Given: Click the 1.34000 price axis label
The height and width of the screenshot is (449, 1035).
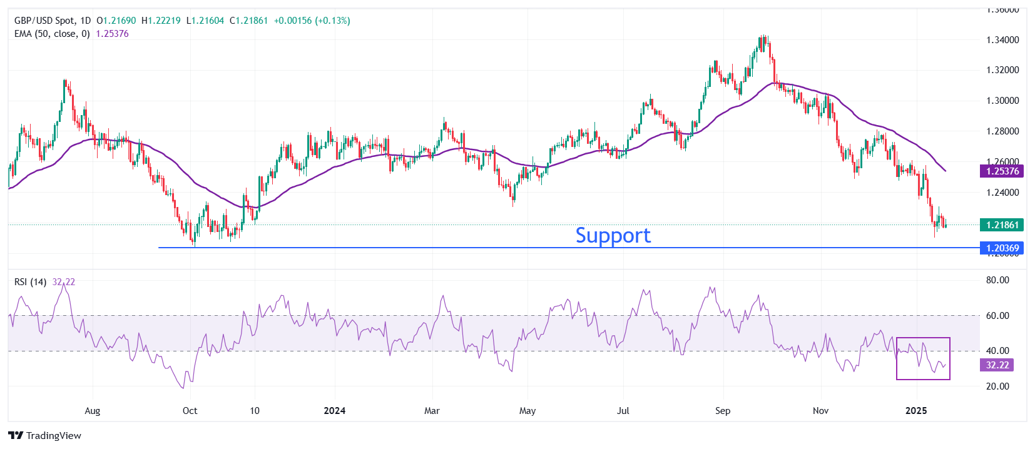Looking at the screenshot, I should tap(1002, 40).
